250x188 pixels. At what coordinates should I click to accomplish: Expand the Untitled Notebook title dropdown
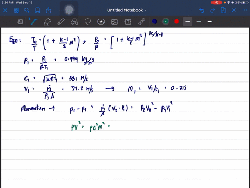127,10
